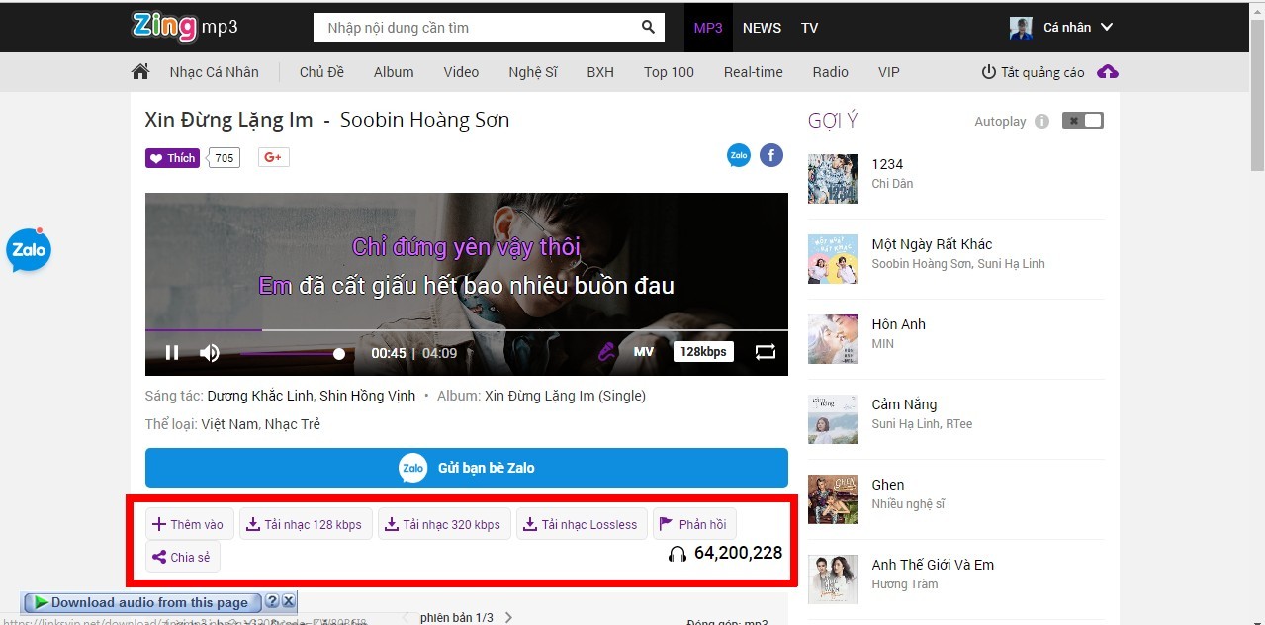Screen dimensions: 1265x625
Task: Expand the Thêm vào playlist option
Action: [187, 524]
